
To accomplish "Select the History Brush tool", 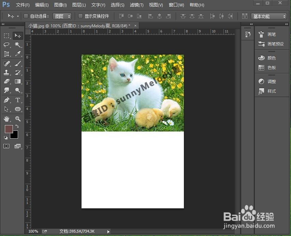I will (x=18, y=72).
